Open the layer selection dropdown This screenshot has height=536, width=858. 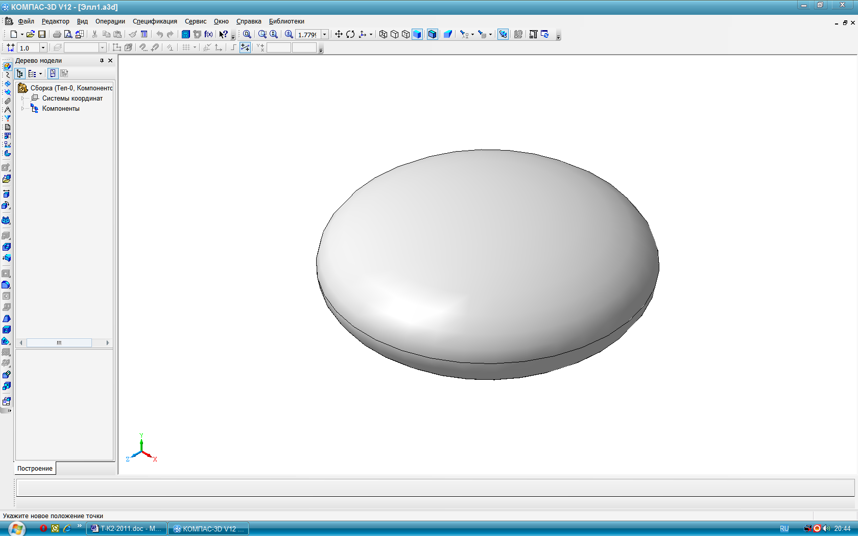point(102,47)
